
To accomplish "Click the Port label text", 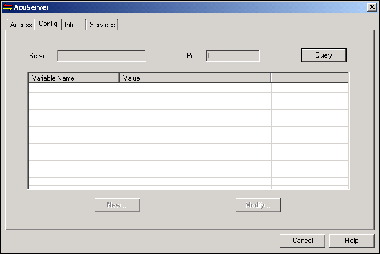I will tap(192, 56).
